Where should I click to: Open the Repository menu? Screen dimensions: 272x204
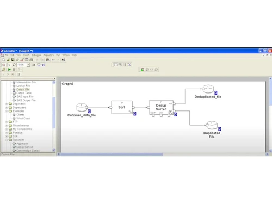pos(48,55)
